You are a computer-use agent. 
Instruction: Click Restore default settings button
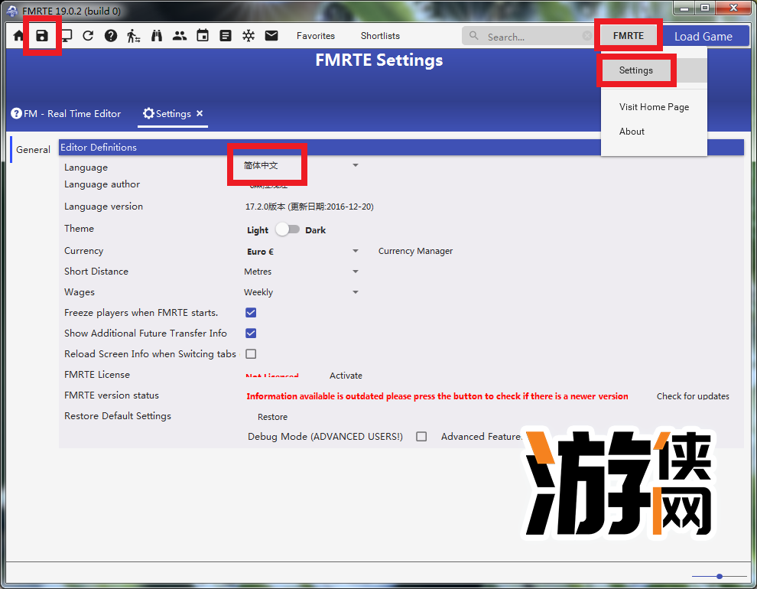point(272,417)
